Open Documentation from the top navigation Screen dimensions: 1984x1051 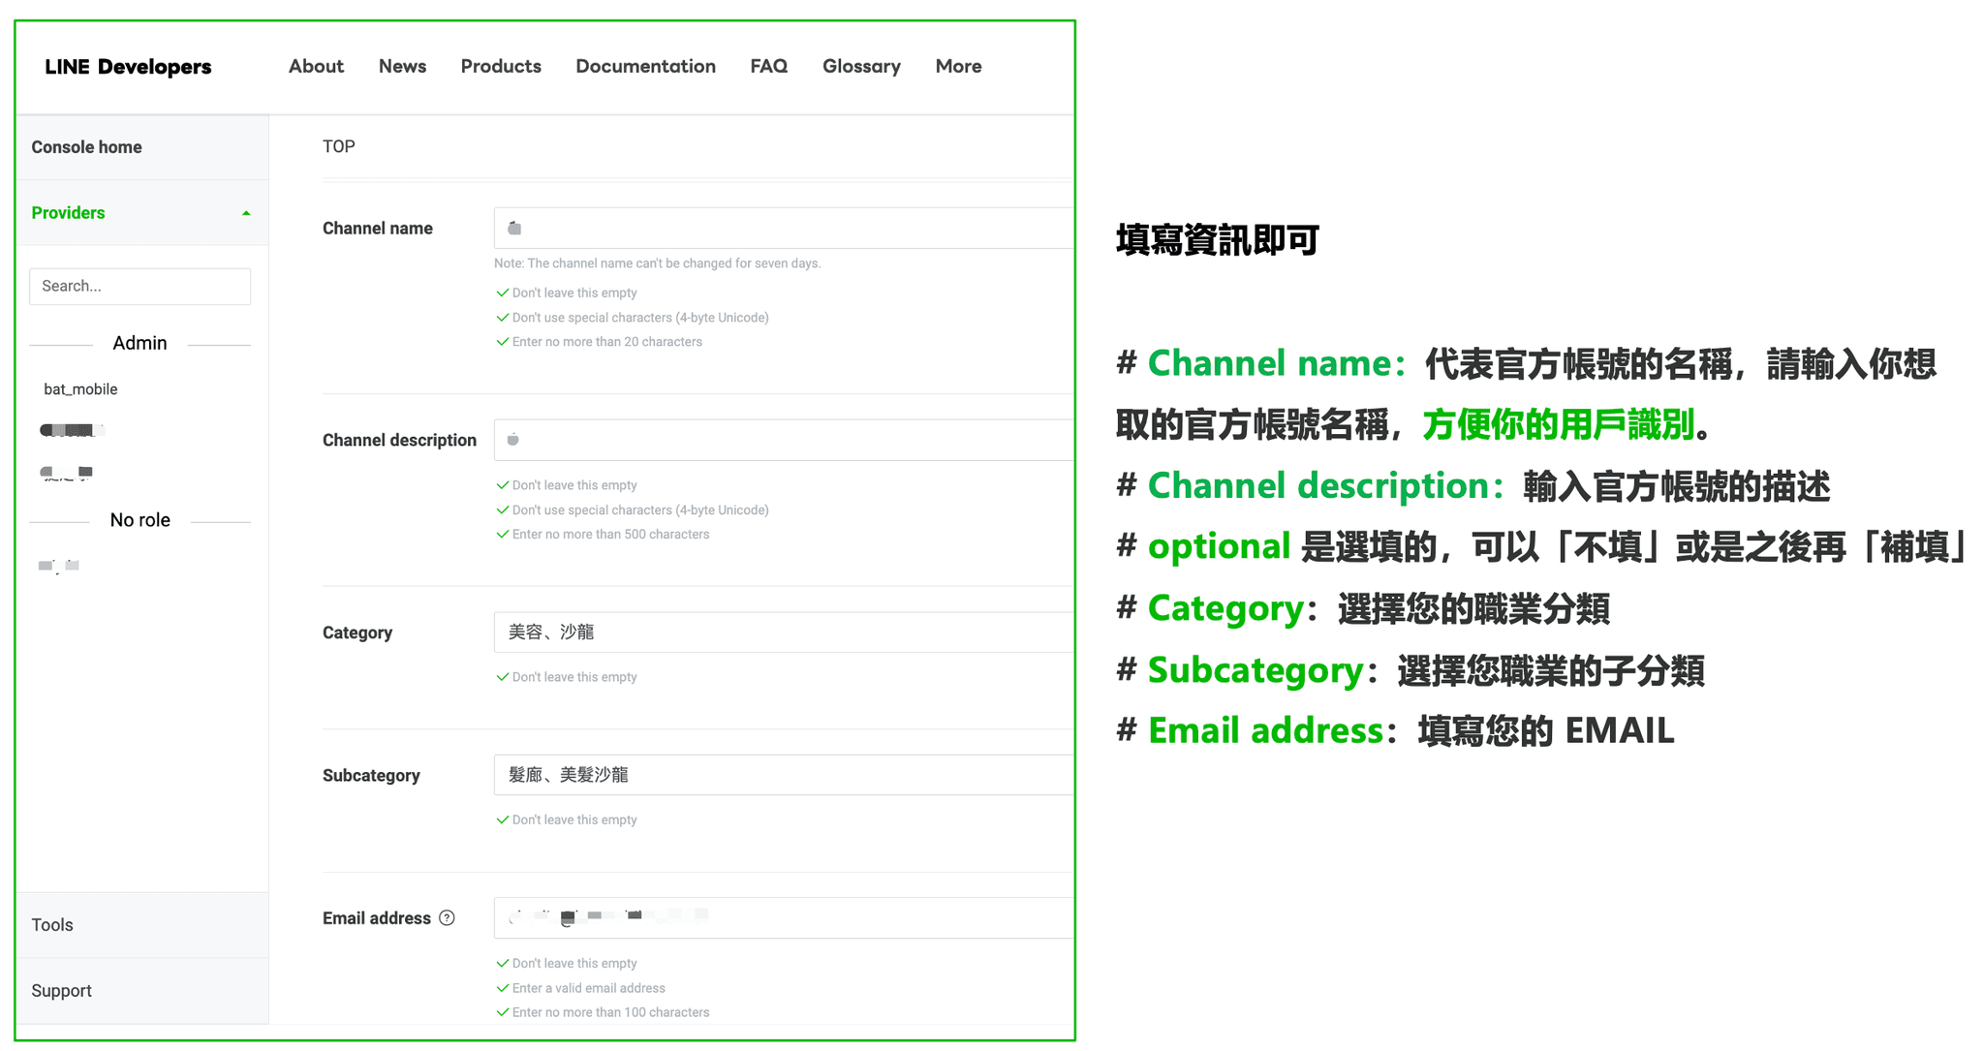pos(645,67)
